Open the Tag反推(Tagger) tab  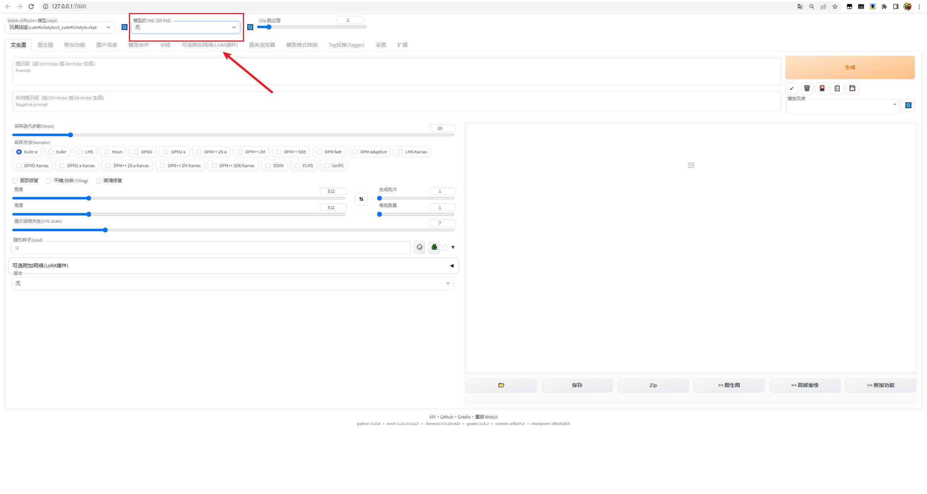point(347,45)
